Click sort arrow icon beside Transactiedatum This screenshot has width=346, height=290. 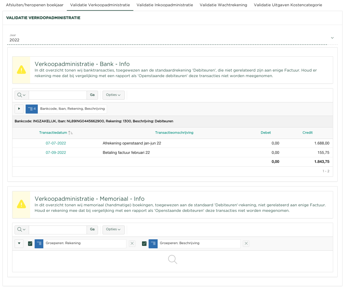coord(70,133)
